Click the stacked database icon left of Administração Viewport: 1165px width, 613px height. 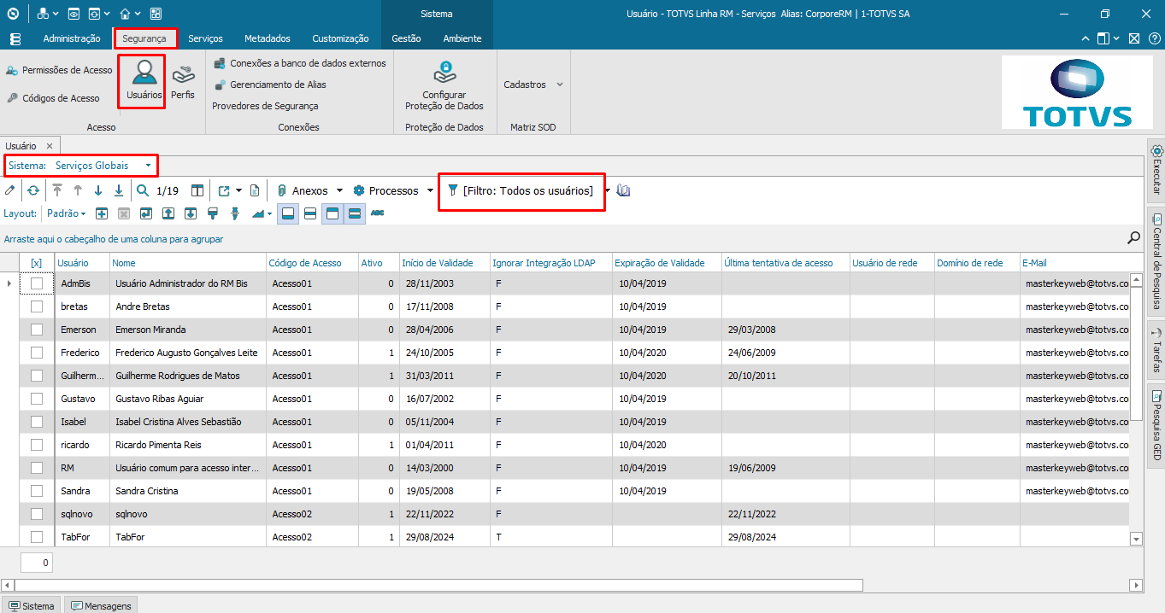15,38
